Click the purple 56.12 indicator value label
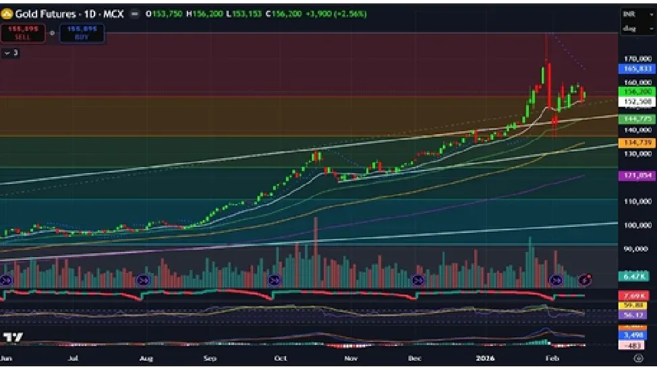657x369 pixels. tap(633, 314)
